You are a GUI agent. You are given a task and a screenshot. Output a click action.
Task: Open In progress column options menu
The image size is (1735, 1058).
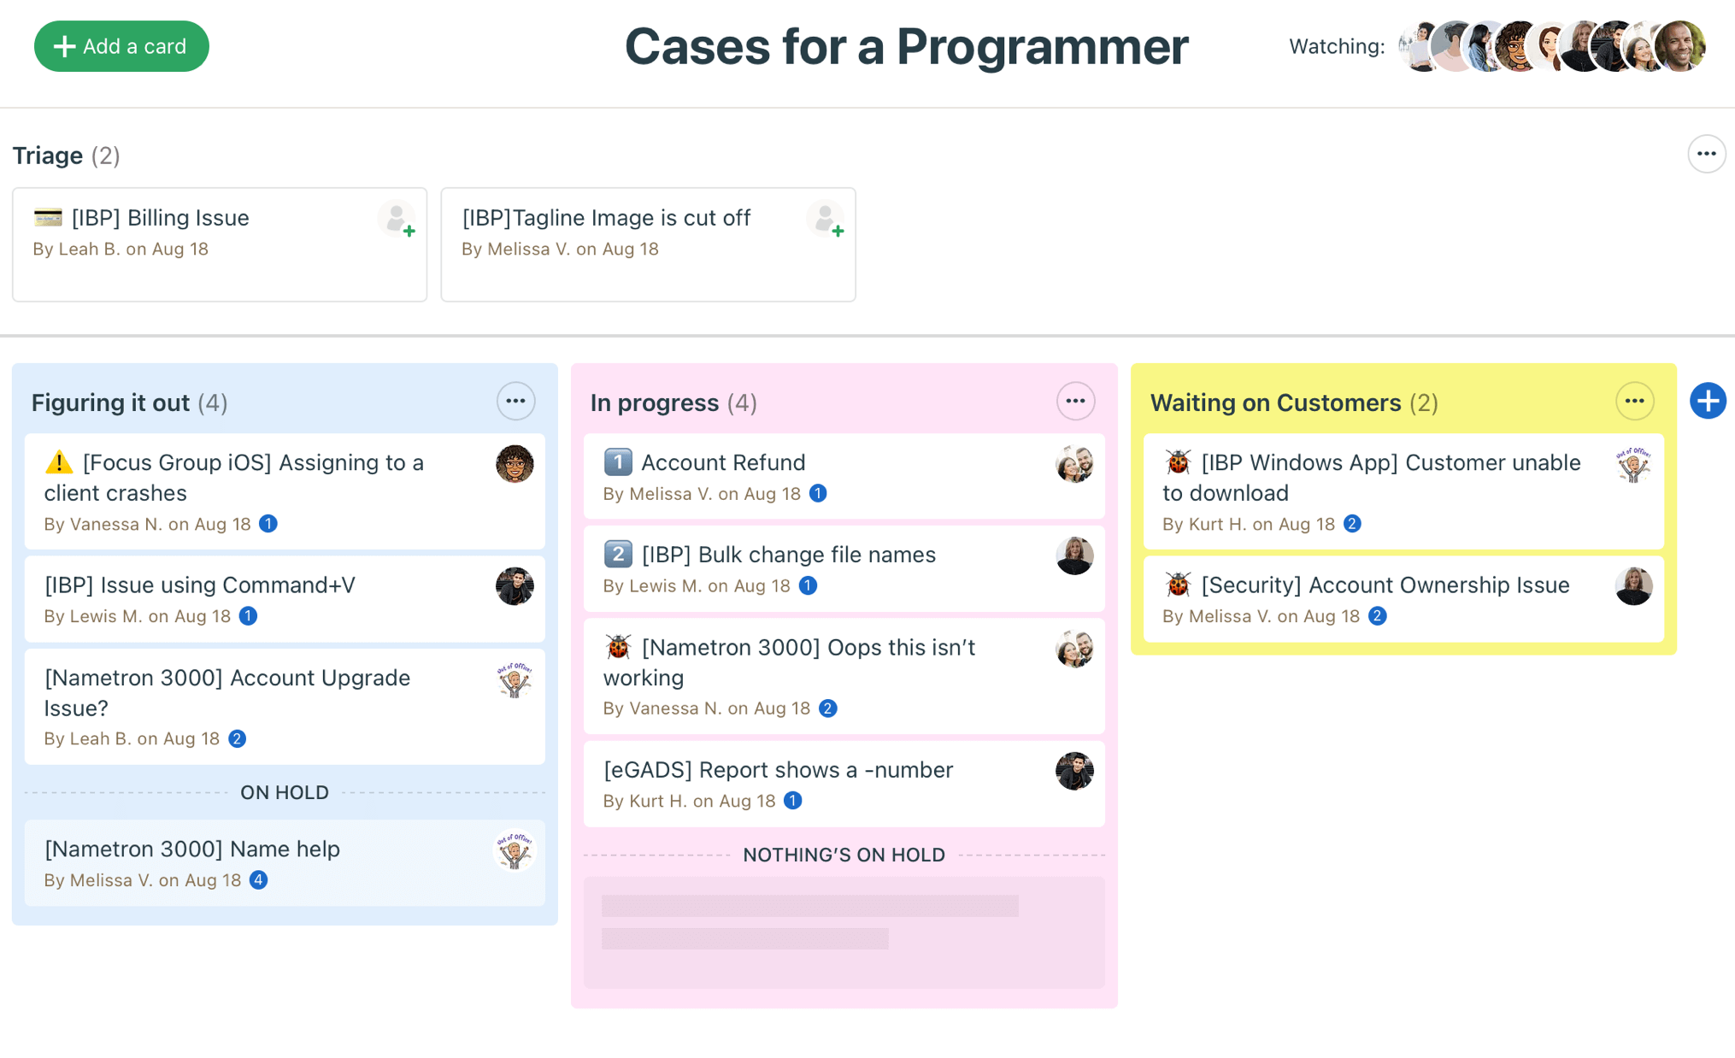1075,401
